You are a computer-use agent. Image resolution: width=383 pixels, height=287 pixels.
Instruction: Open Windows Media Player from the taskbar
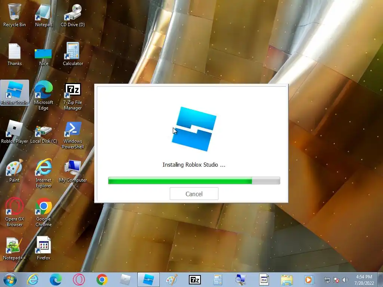309,280
